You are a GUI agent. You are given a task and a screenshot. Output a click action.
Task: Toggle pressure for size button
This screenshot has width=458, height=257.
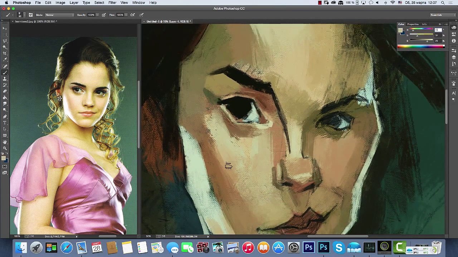(x=142, y=15)
